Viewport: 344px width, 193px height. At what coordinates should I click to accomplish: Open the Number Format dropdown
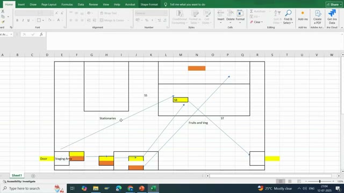pos(165,13)
